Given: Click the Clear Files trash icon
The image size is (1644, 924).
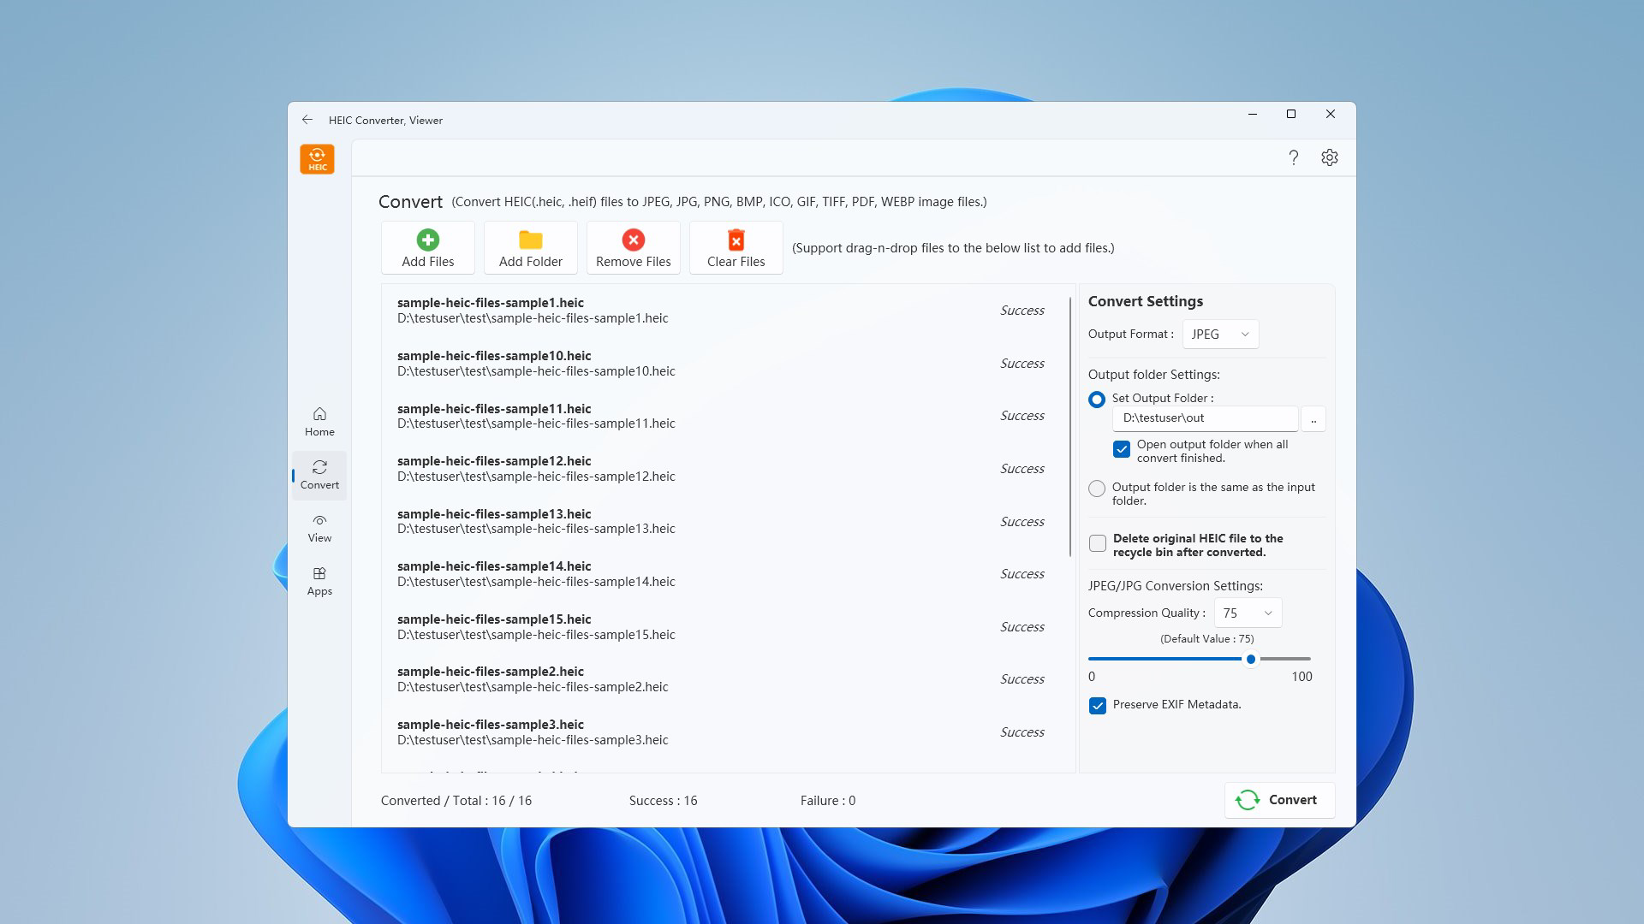Looking at the screenshot, I should [x=736, y=240].
